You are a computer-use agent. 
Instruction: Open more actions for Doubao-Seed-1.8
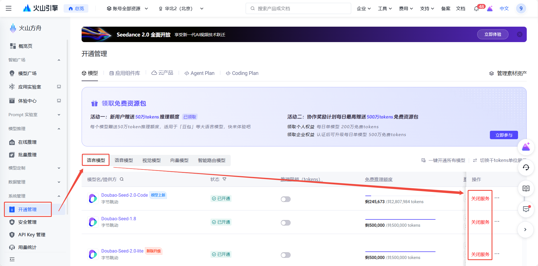point(497,221)
